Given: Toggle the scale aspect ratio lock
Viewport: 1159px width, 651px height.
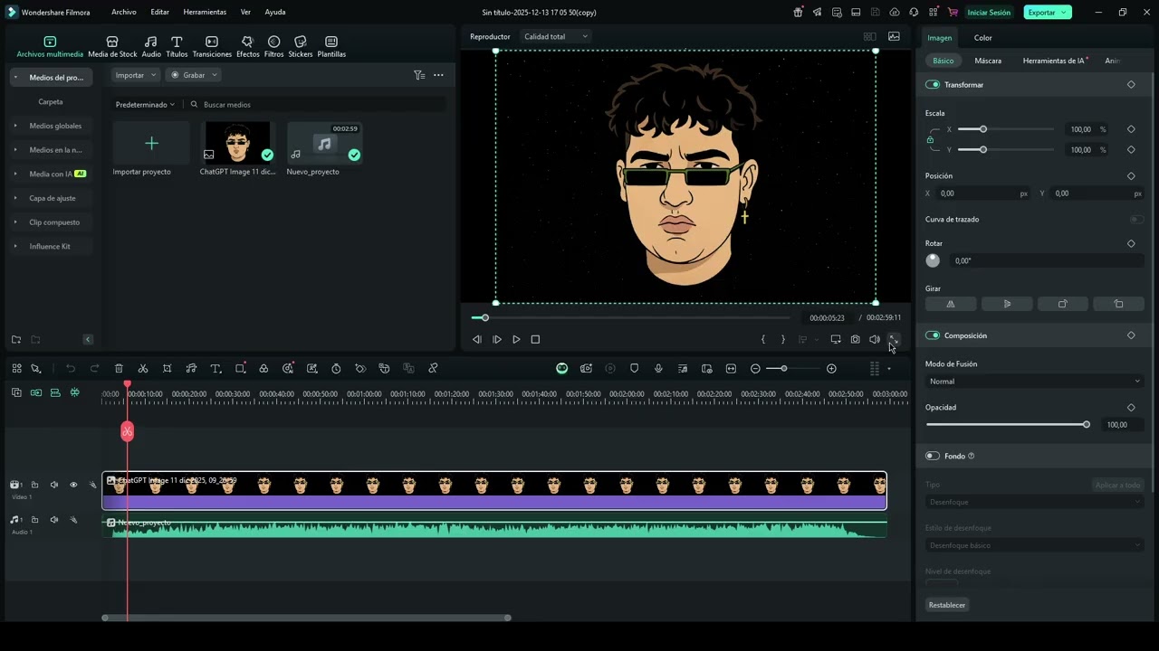Looking at the screenshot, I should (x=930, y=140).
